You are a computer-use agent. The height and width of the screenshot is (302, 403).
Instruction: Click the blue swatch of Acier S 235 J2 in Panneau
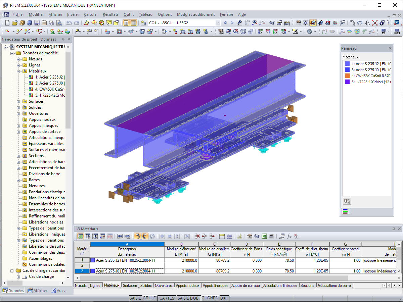[347, 64]
